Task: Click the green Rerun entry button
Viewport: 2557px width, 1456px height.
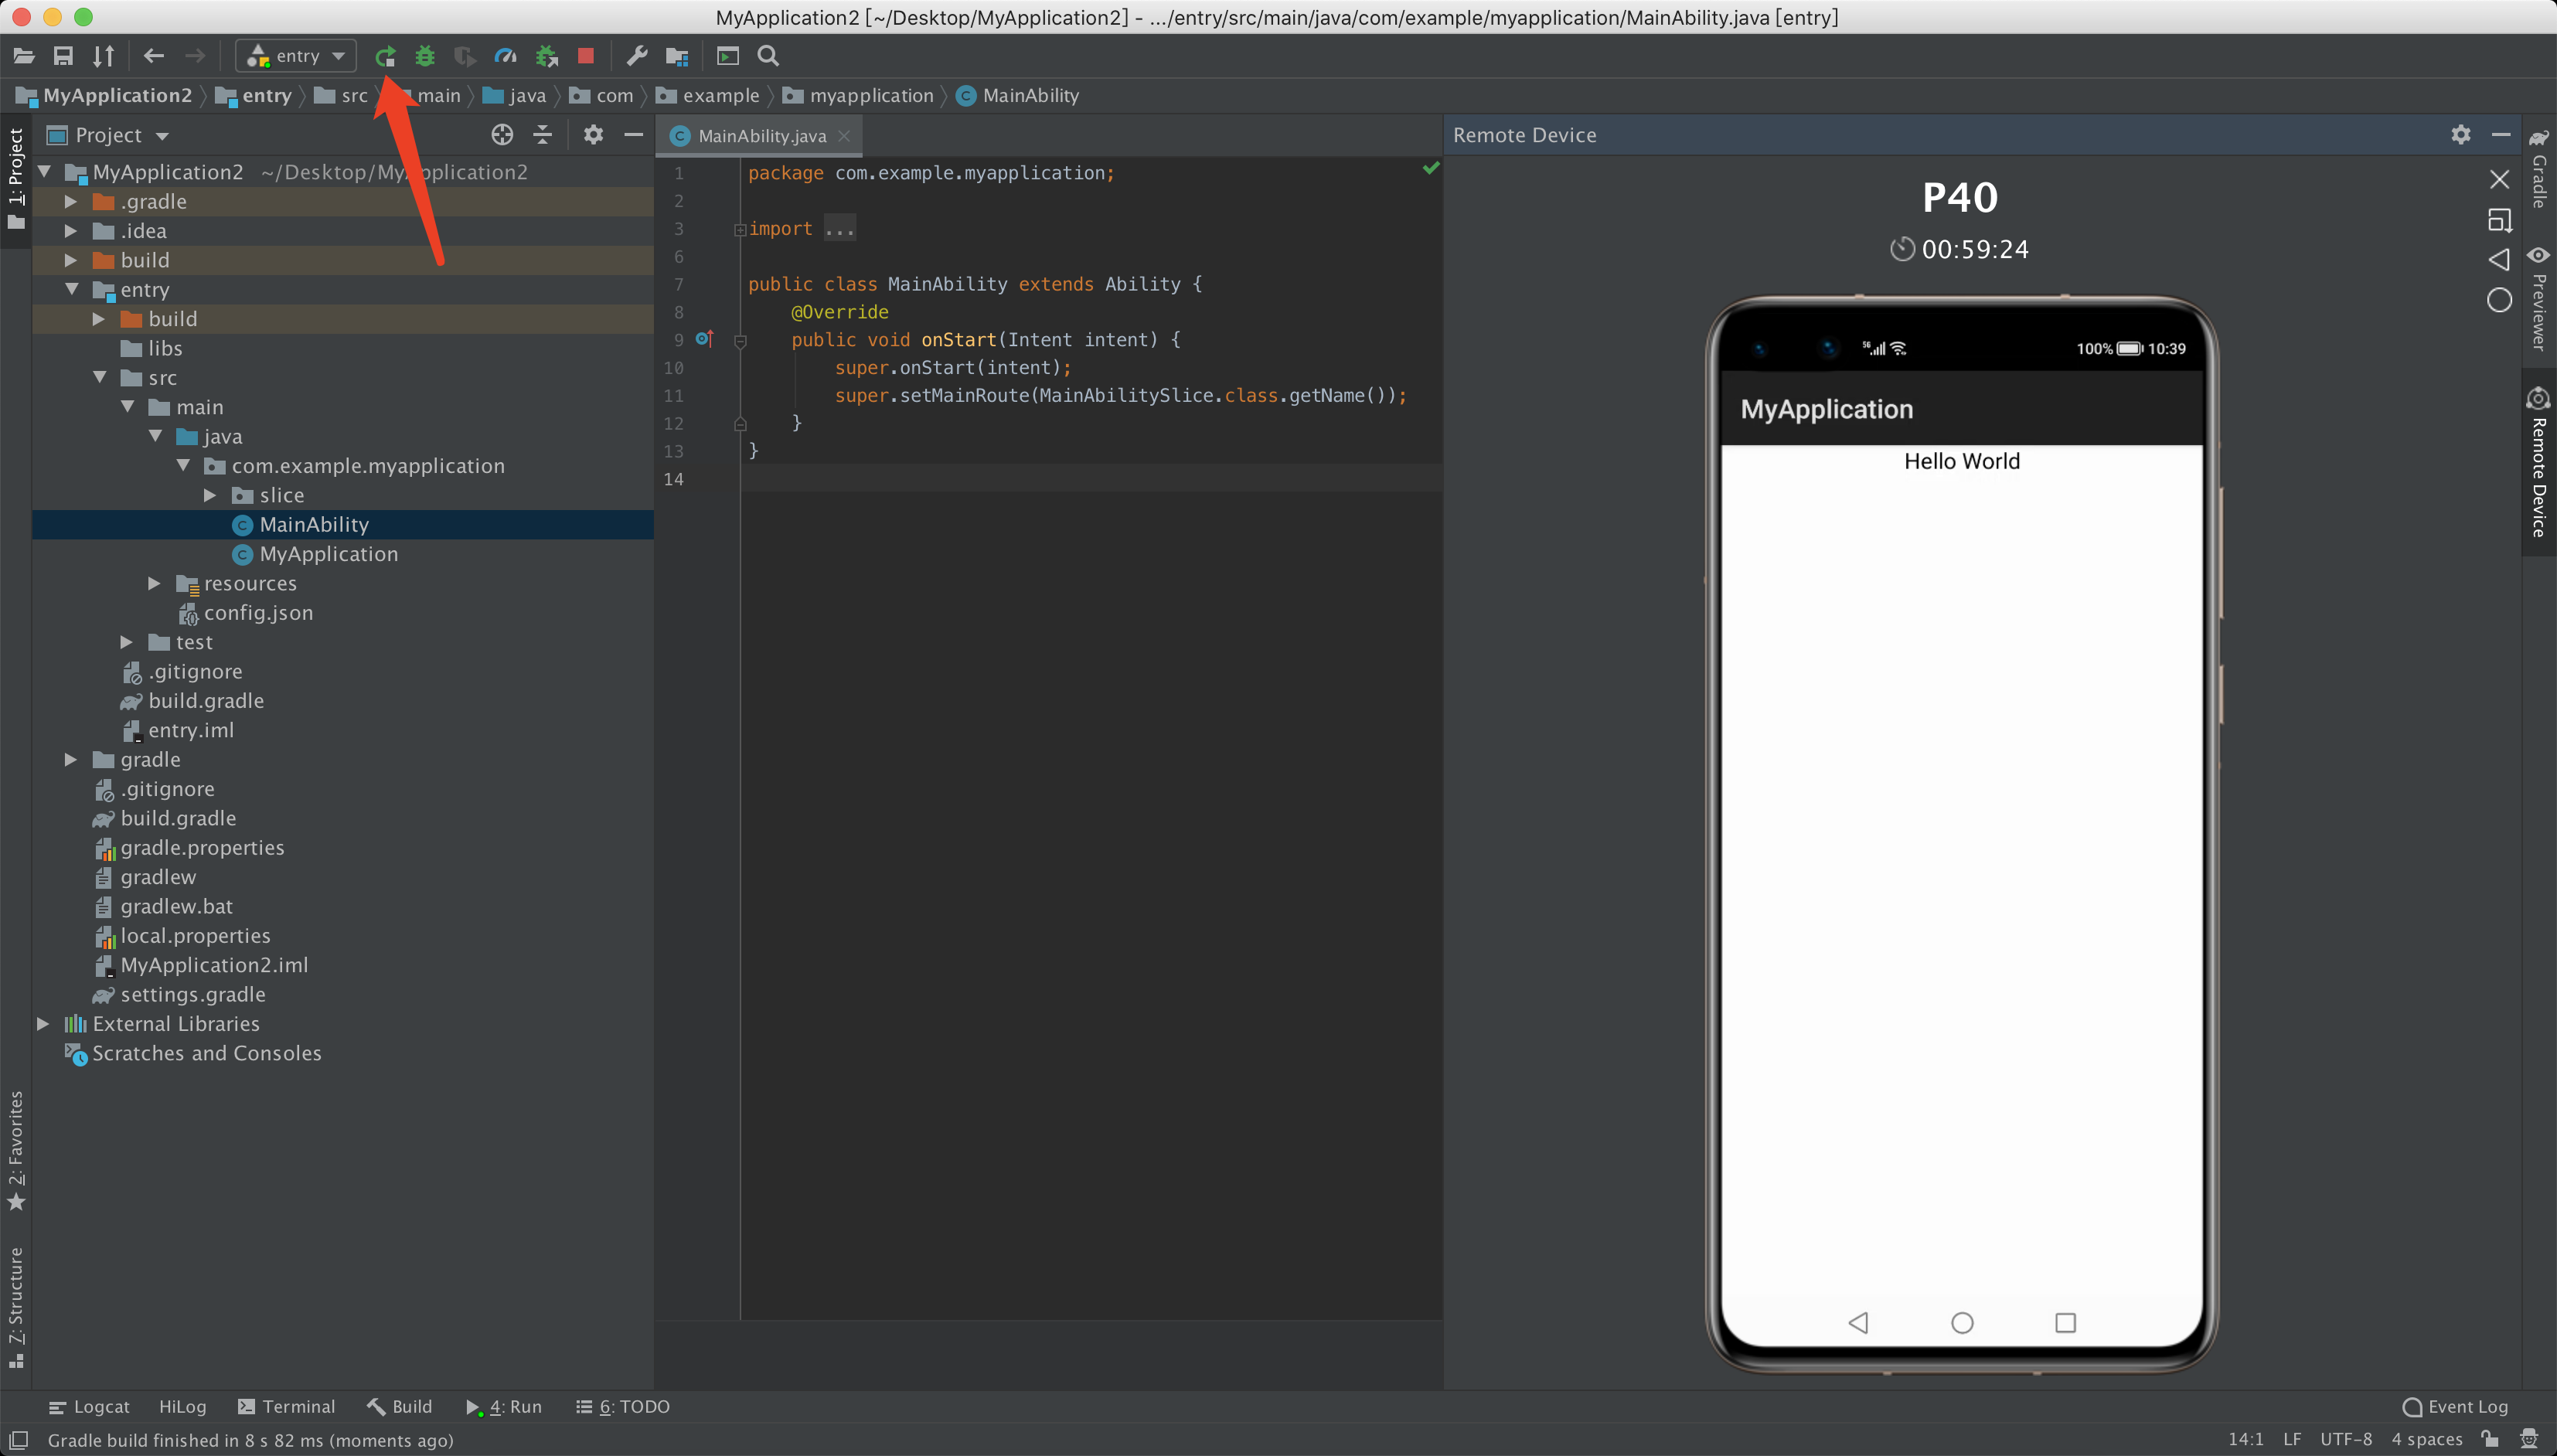Action: click(x=385, y=56)
